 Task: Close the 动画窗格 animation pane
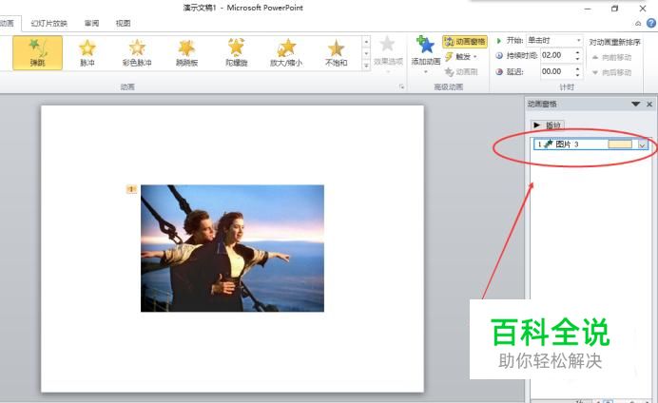coord(649,104)
